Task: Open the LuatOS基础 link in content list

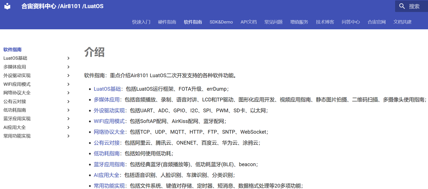Action: click(x=107, y=89)
